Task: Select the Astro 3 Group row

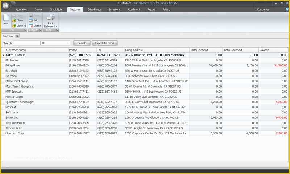Action: pyautogui.click(x=145, y=55)
